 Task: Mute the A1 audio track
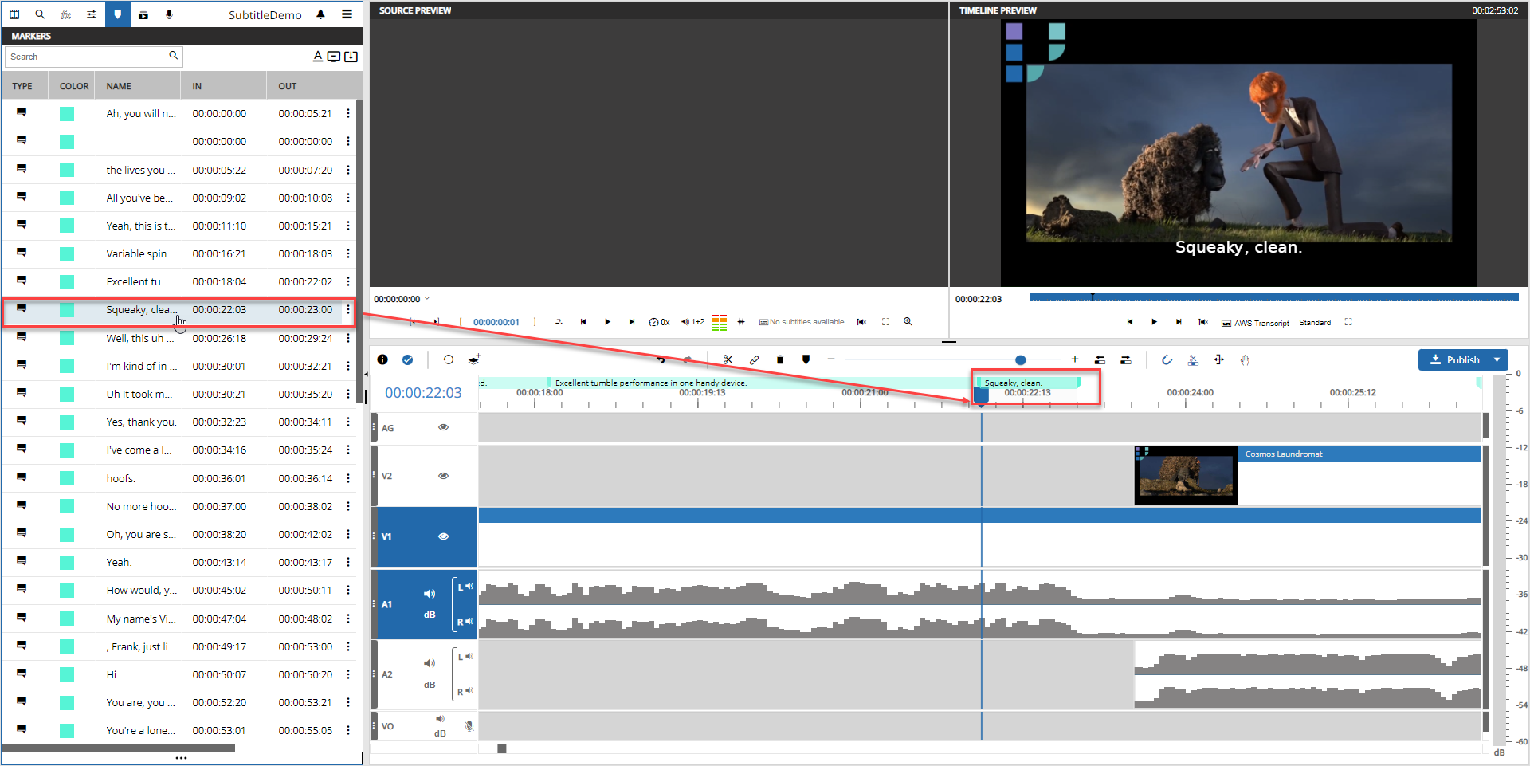pyautogui.click(x=430, y=594)
